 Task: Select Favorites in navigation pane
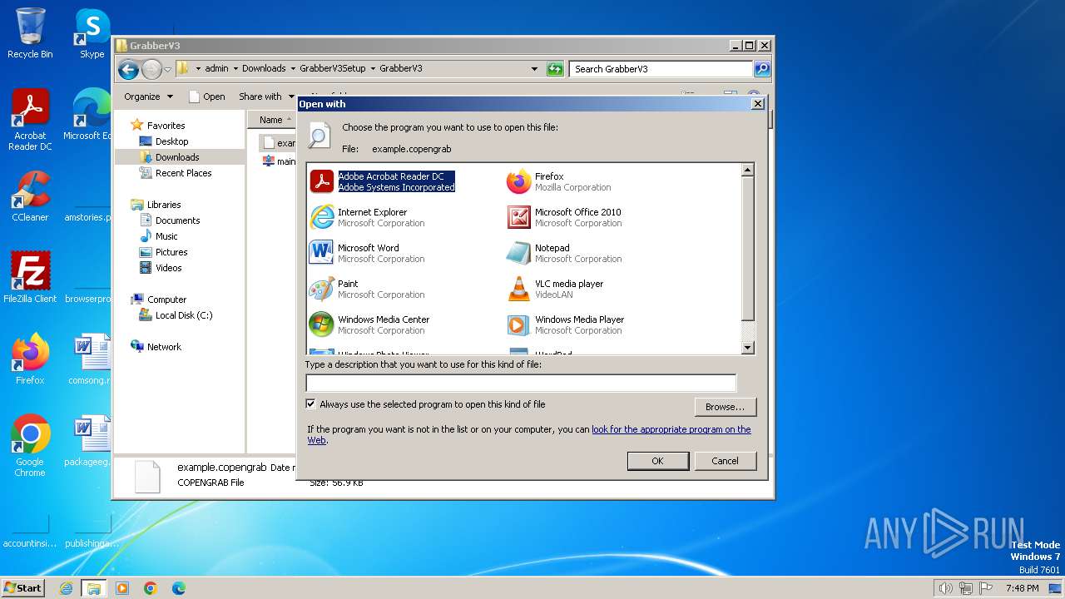pyautogui.click(x=166, y=126)
